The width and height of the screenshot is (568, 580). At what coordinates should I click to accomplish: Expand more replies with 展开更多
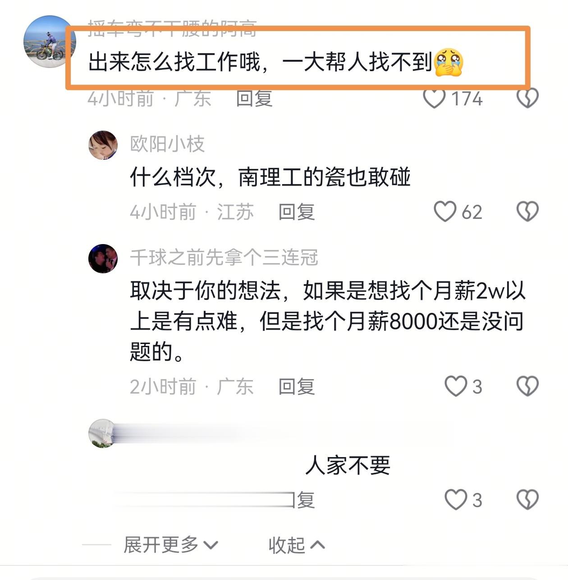[171, 545]
